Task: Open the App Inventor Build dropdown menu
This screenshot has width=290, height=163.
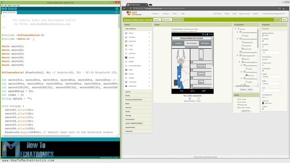Action: tap(175, 14)
